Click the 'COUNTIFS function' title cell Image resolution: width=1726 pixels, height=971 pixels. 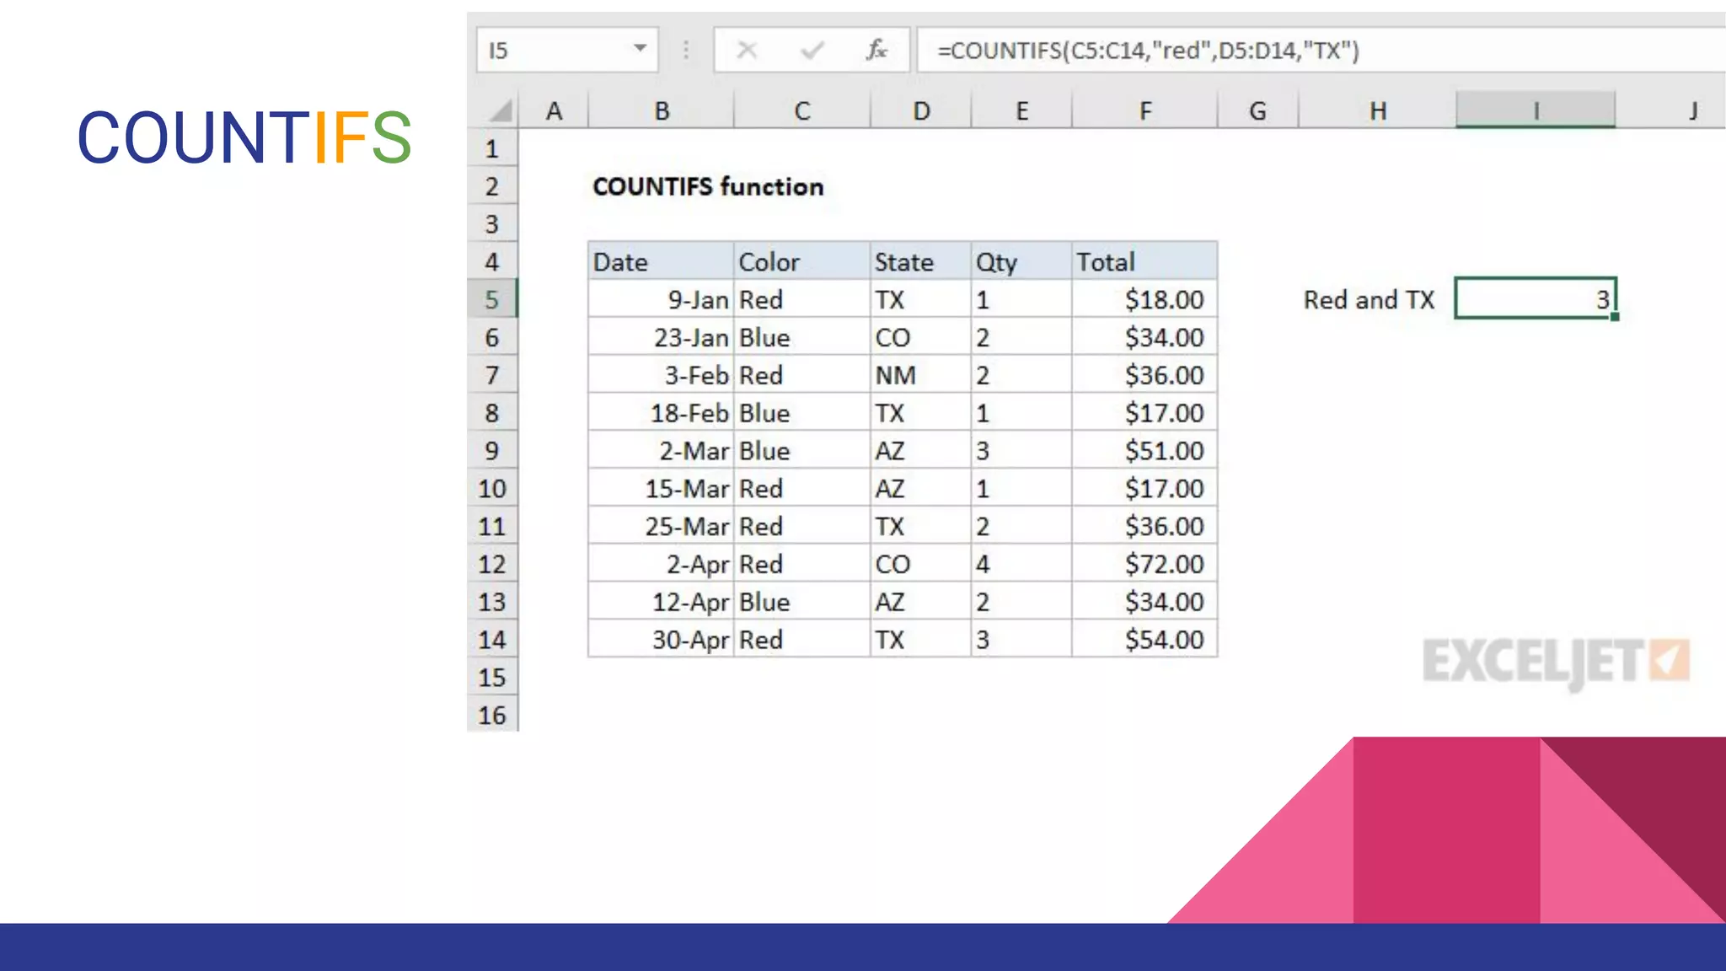click(x=708, y=186)
